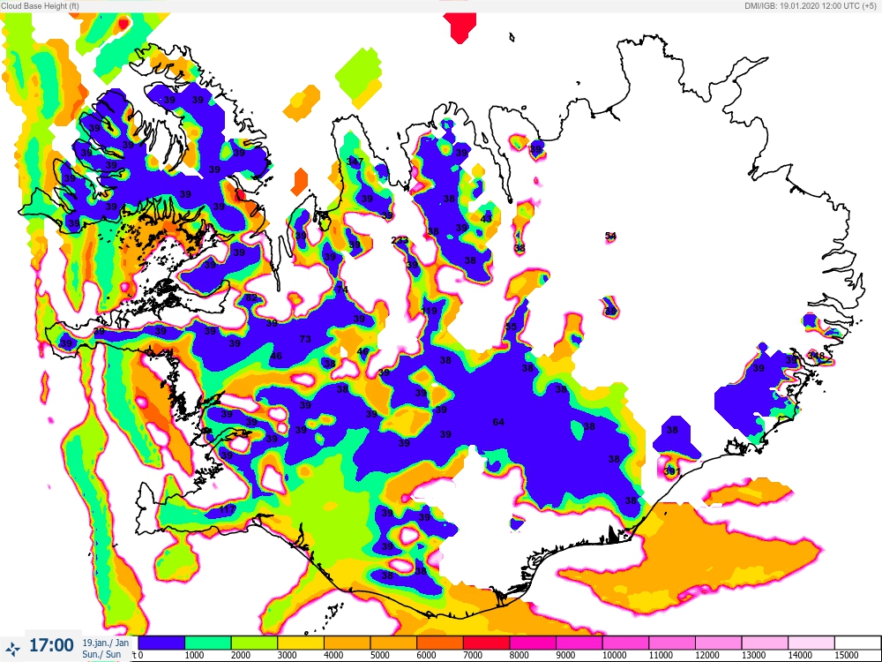Click the '10000' legend scale label
Screen dimensions: 882x662
[614, 655]
